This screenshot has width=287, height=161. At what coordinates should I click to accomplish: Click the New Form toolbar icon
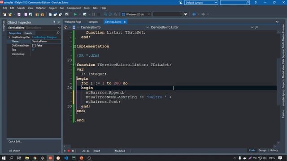click(67, 14)
